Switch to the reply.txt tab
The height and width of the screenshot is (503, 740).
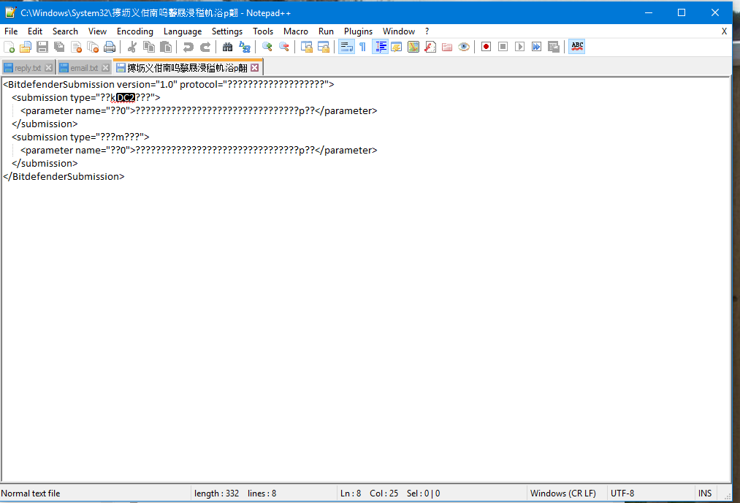point(27,68)
